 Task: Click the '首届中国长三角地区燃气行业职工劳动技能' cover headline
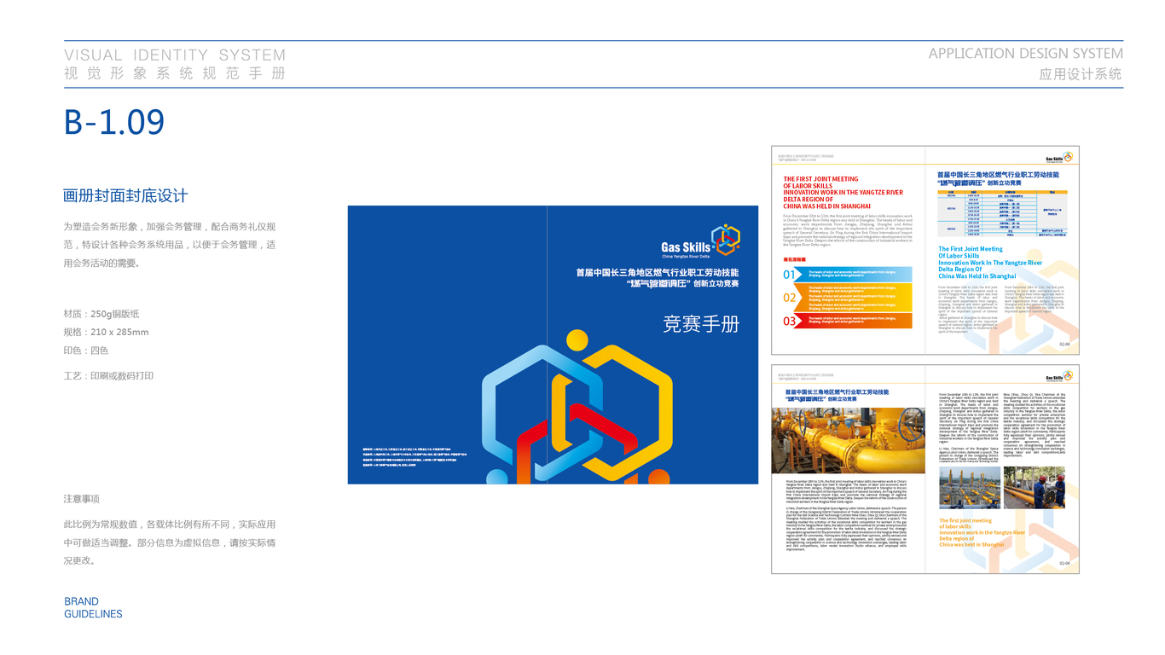[658, 273]
